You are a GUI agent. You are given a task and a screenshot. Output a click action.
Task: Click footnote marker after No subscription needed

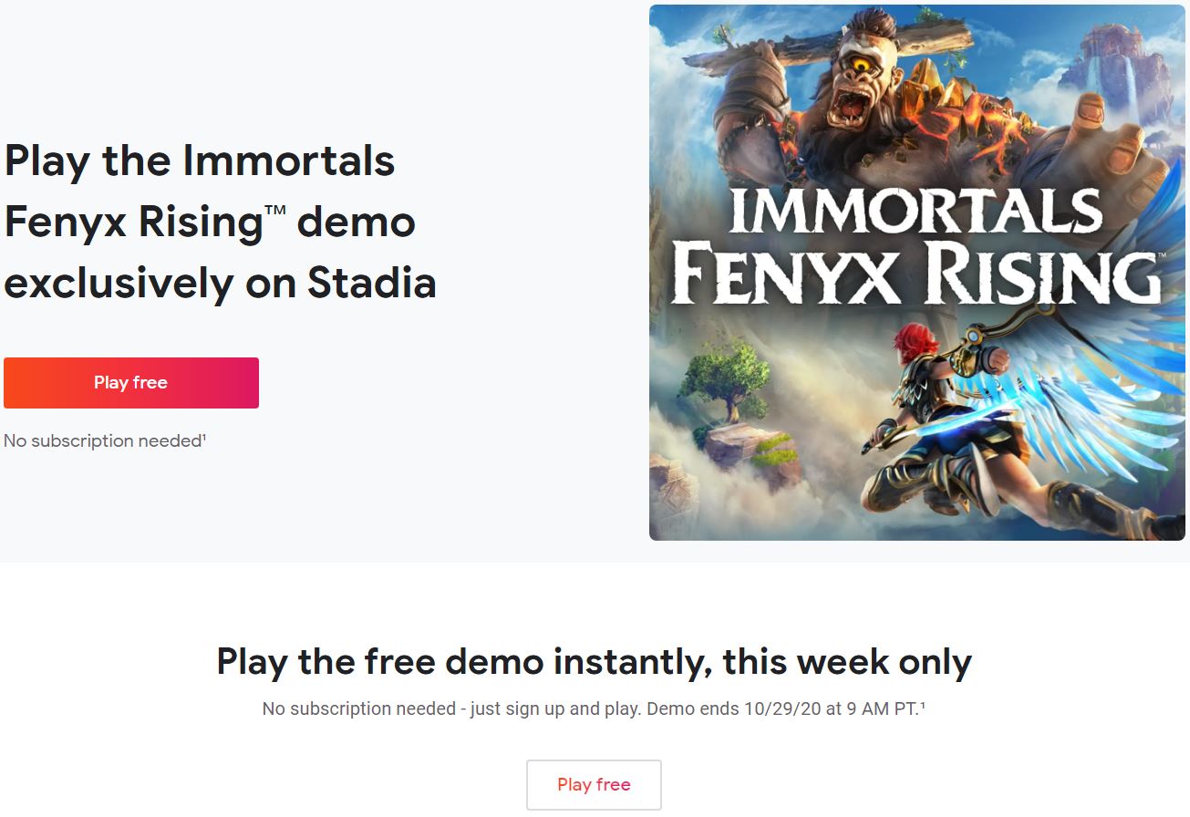pyautogui.click(x=204, y=437)
